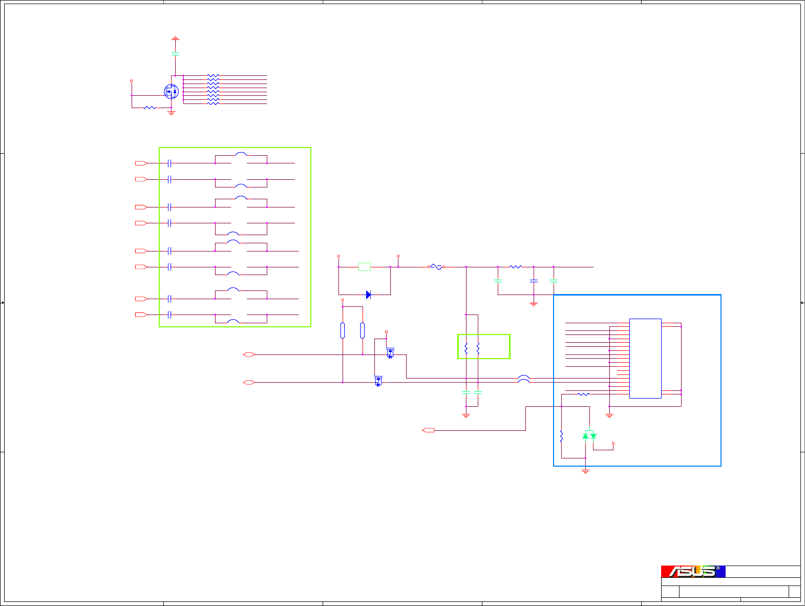Select the choke arcs on the twin signal lines

pos(523,379)
